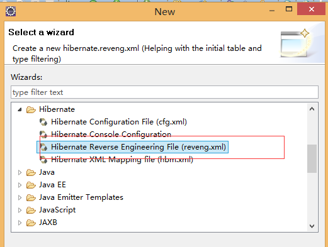Click the Hibernate Console Configuration wizard icon
Screen dimensions: 328x247
(43, 134)
